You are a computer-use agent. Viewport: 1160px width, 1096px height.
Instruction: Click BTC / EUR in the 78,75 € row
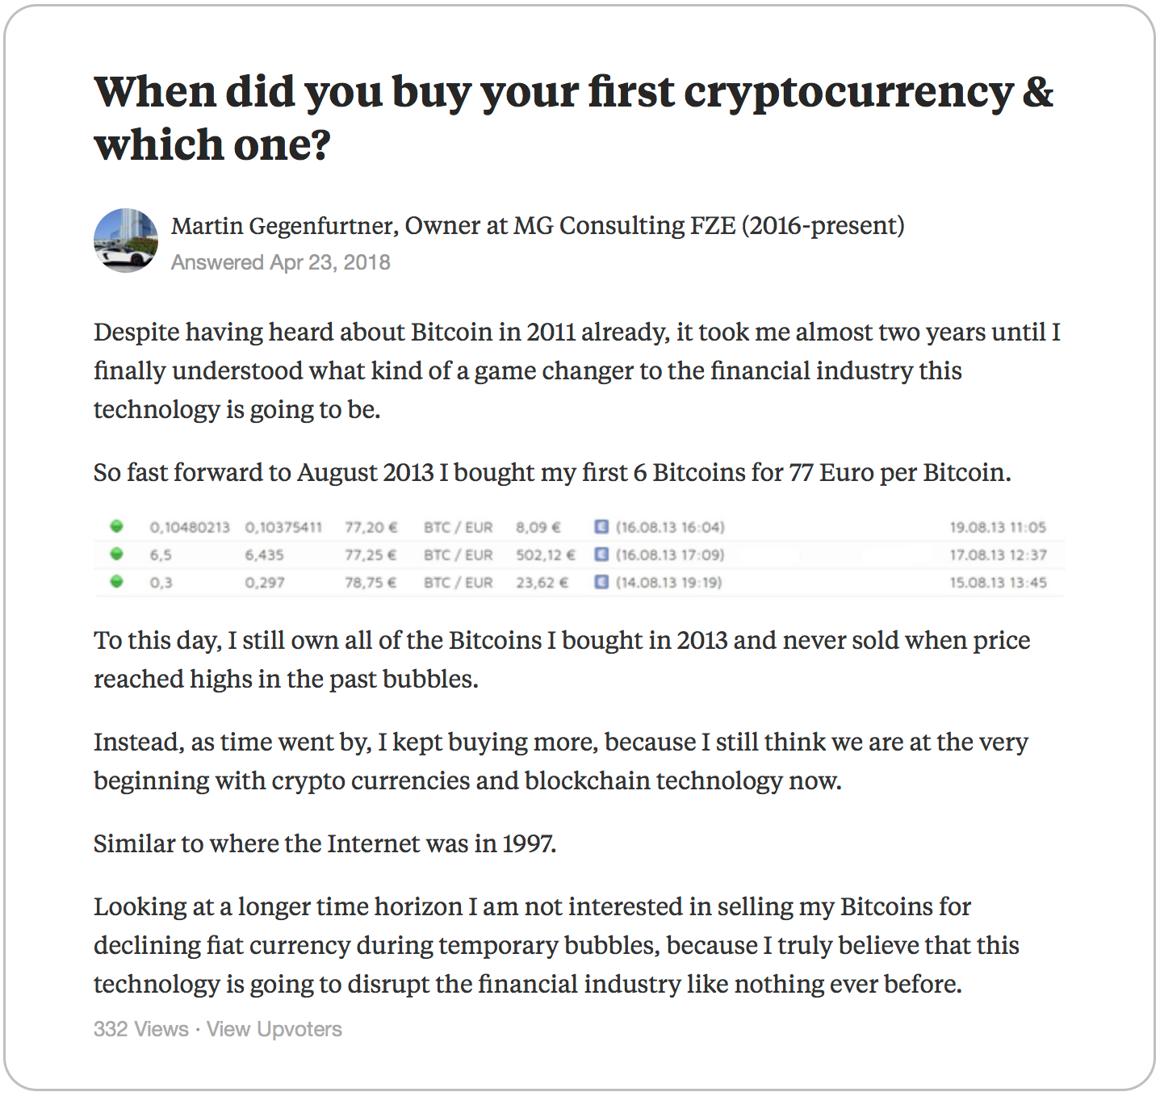point(458,583)
